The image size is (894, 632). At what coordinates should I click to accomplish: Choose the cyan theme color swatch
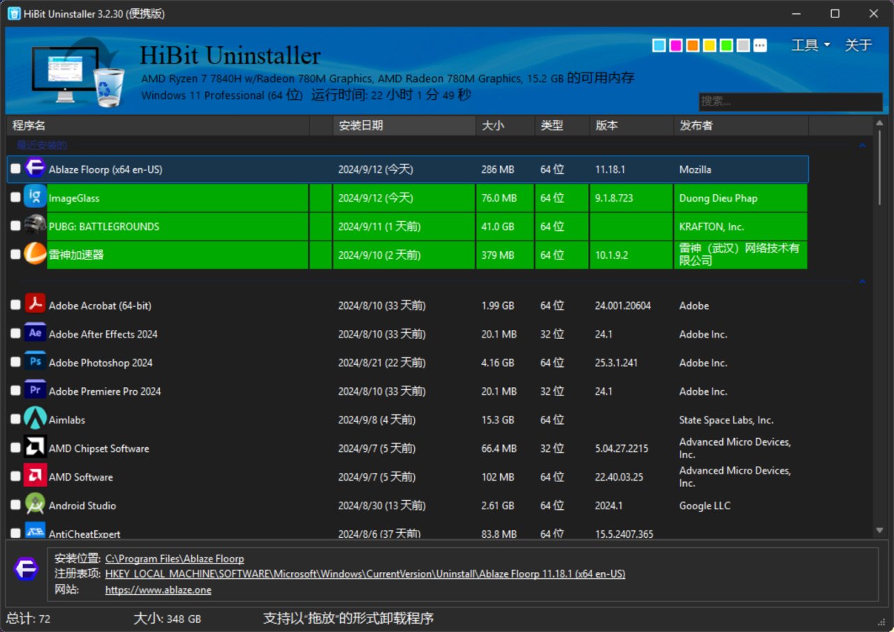tap(659, 45)
